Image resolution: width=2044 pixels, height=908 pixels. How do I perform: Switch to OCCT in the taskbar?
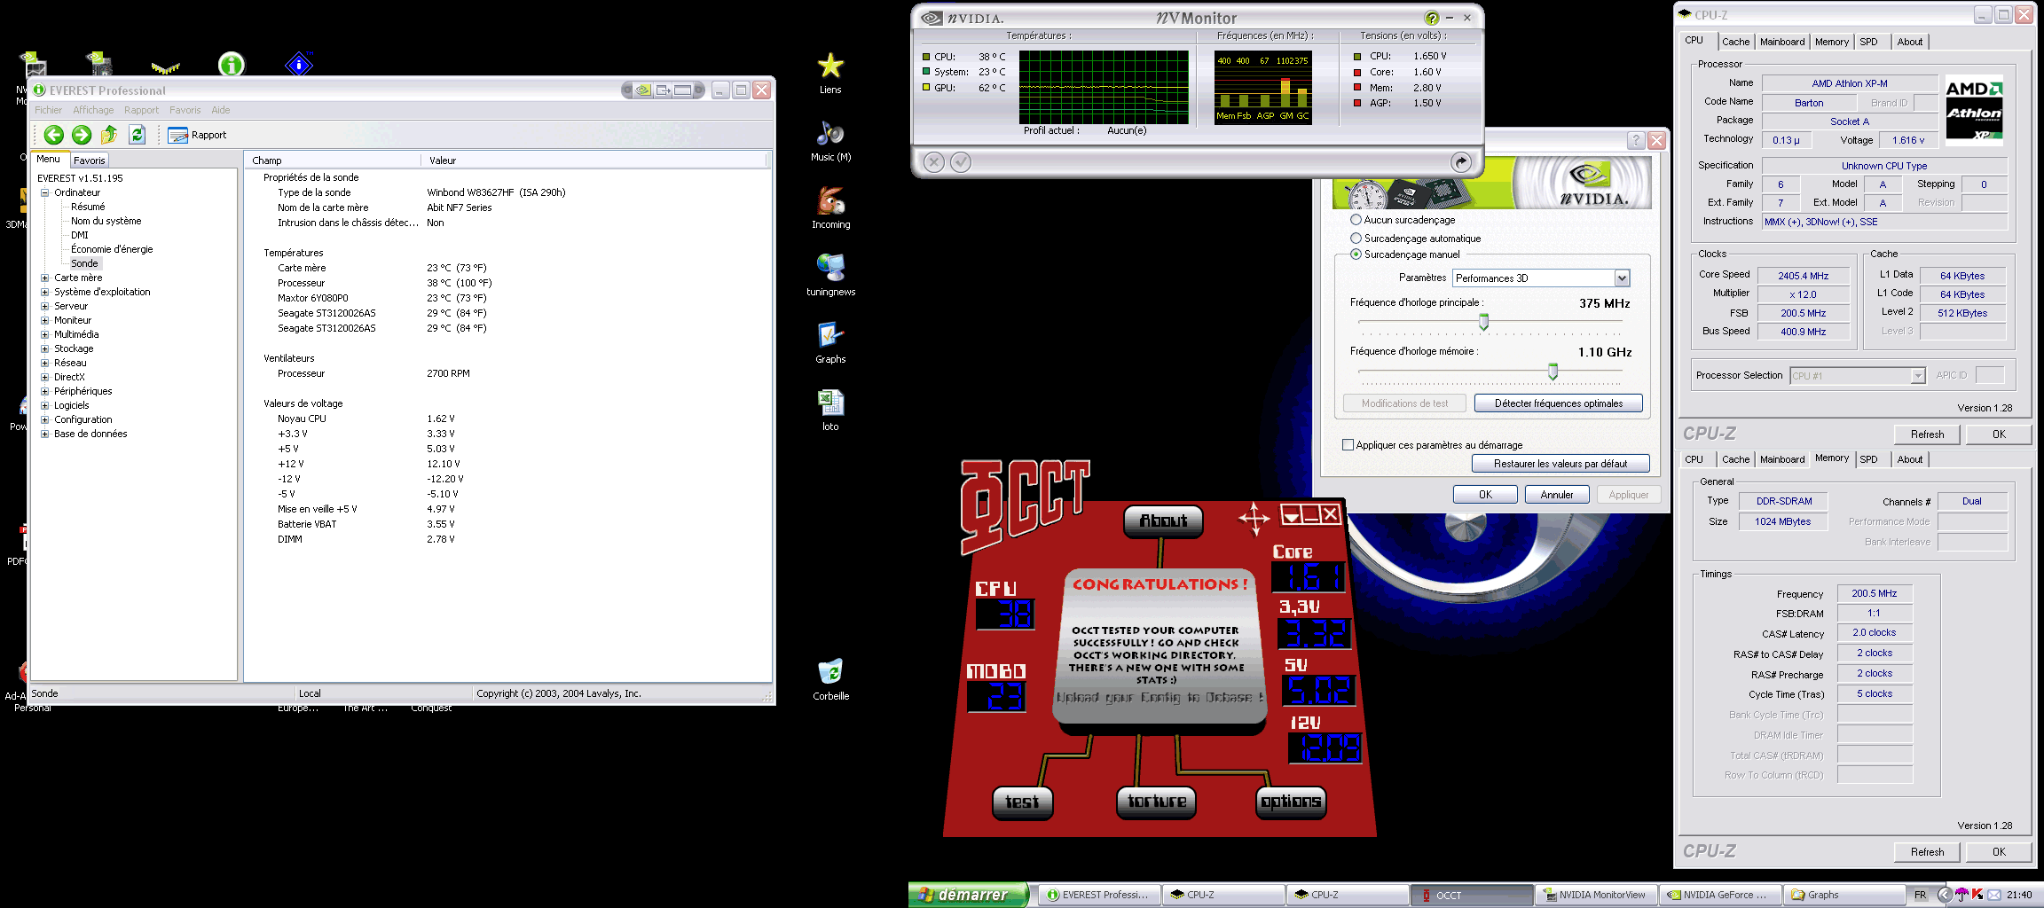coord(1471,895)
